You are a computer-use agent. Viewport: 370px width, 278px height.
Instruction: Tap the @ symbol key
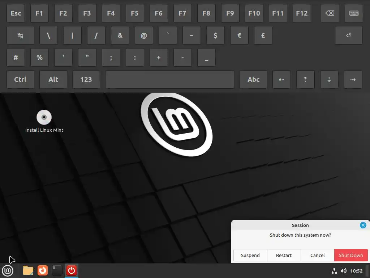pyautogui.click(x=144, y=35)
